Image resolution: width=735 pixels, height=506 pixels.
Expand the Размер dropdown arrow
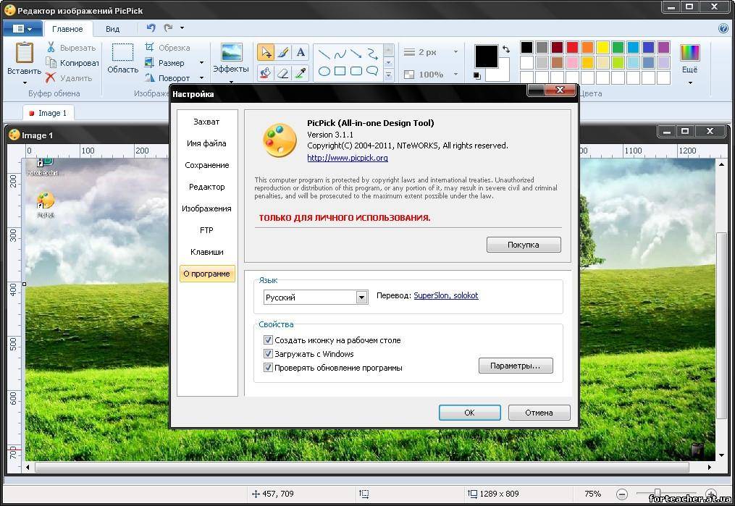201,62
